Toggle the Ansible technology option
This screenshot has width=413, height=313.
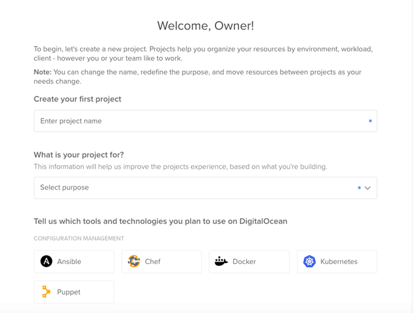(74, 262)
